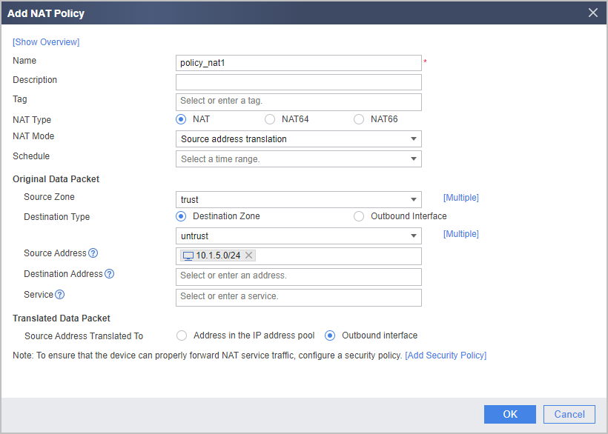
Task: Open the Add Security Policy link
Action: pos(446,355)
